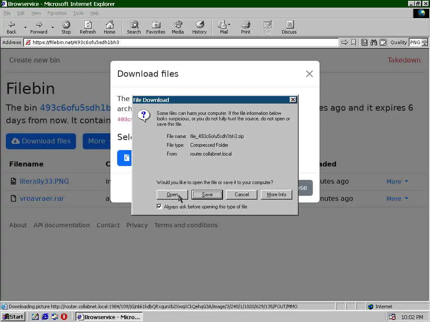Image resolution: width=430 pixels, height=322 pixels.
Task: Click the API documentation footer link
Action: (x=62, y=225)
